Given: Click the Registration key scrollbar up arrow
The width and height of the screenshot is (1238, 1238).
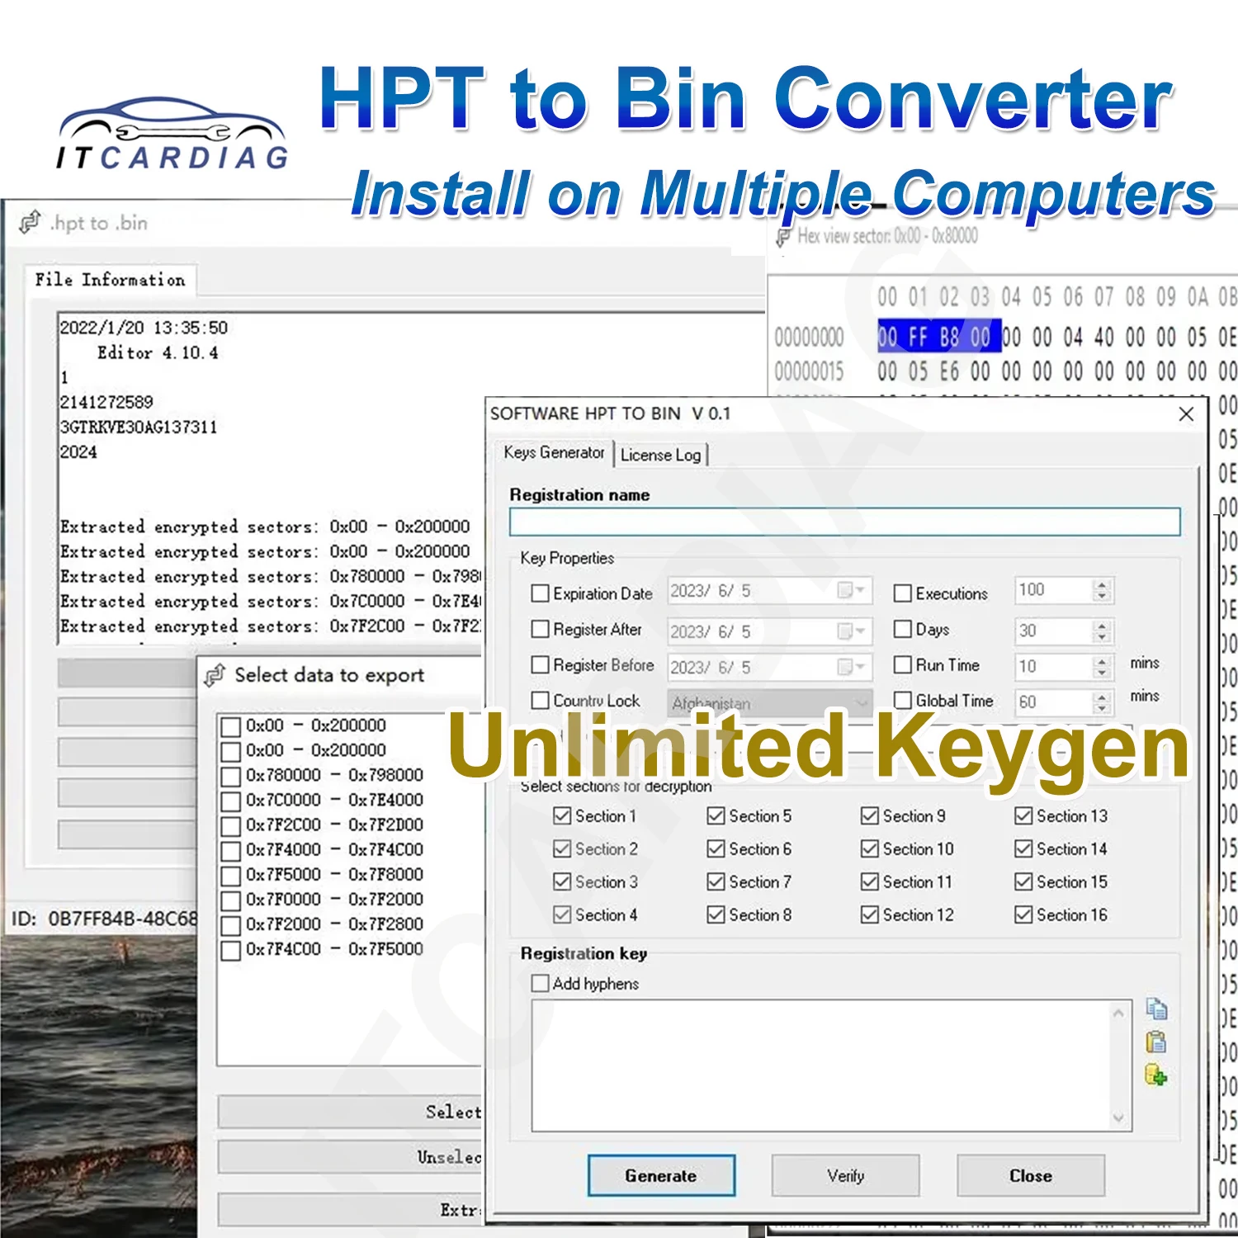Looking at the screenshot, I should pyautogui.click(x=1119, y=1013).
